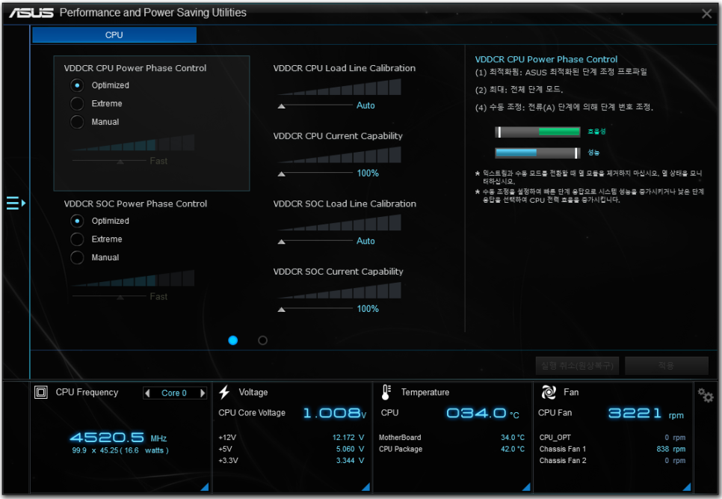Viewport: 722px width, 499px height.
Task: Open the side menu hamburger arrow icon
Action: click(x=16, y=203)
